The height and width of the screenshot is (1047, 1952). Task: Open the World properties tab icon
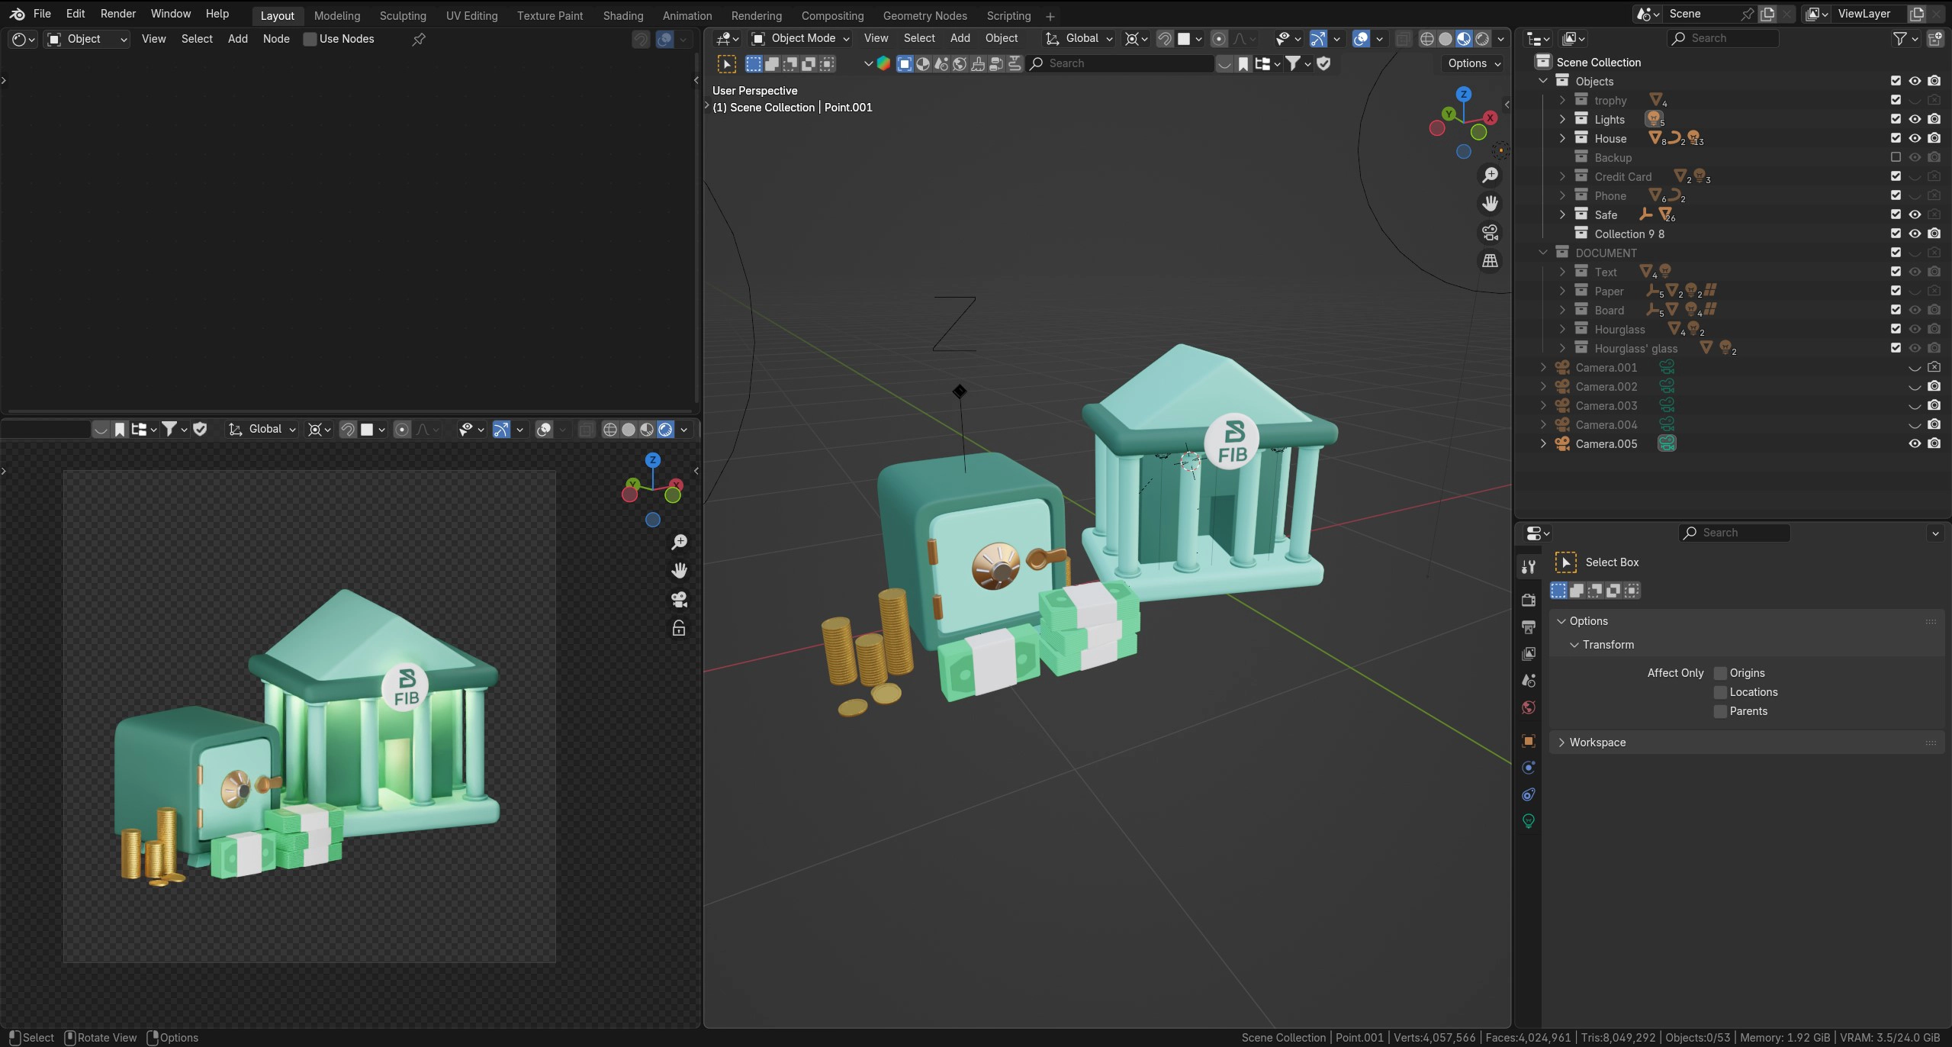1529,707
